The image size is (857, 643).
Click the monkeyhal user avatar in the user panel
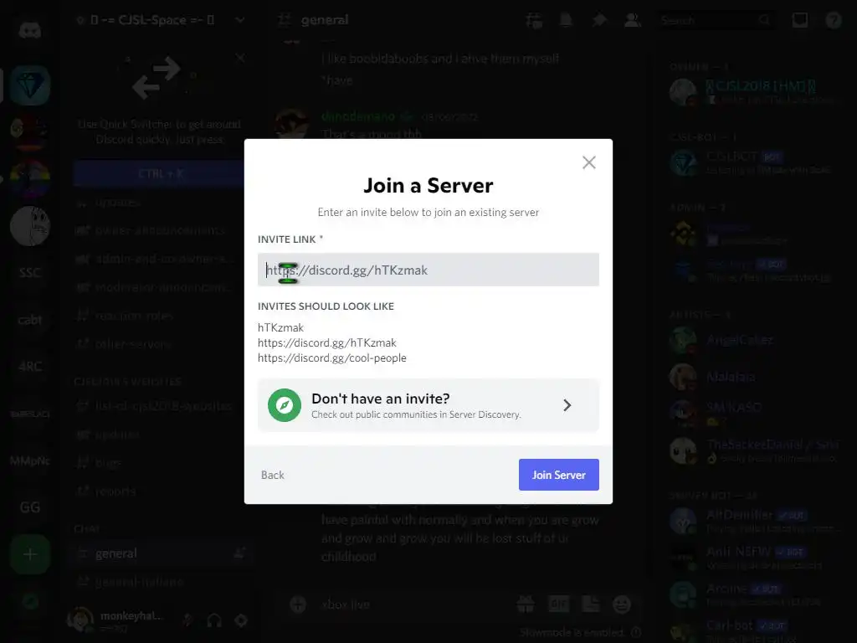click(81, 620)
